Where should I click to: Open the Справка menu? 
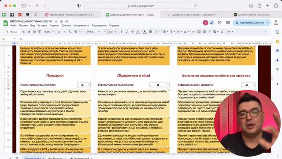tap(114, 26)
